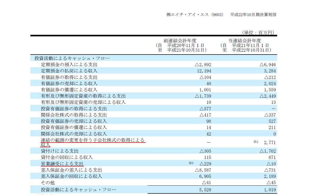Image resolution: width=314 pixels, height=195 pixels.
Task: Select the value △45
Action: click(271, 183)
